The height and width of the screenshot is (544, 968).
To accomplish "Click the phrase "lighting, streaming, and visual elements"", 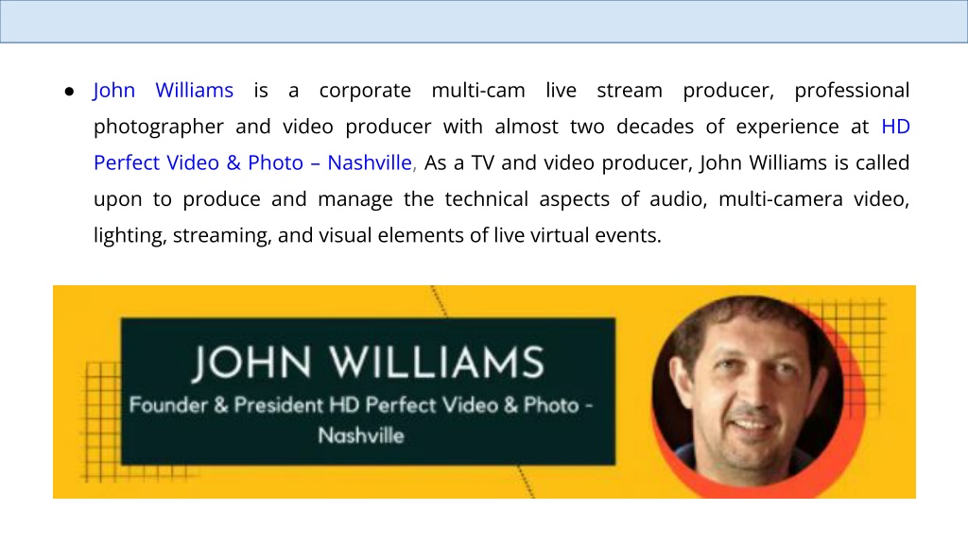I will click(279, 235).
